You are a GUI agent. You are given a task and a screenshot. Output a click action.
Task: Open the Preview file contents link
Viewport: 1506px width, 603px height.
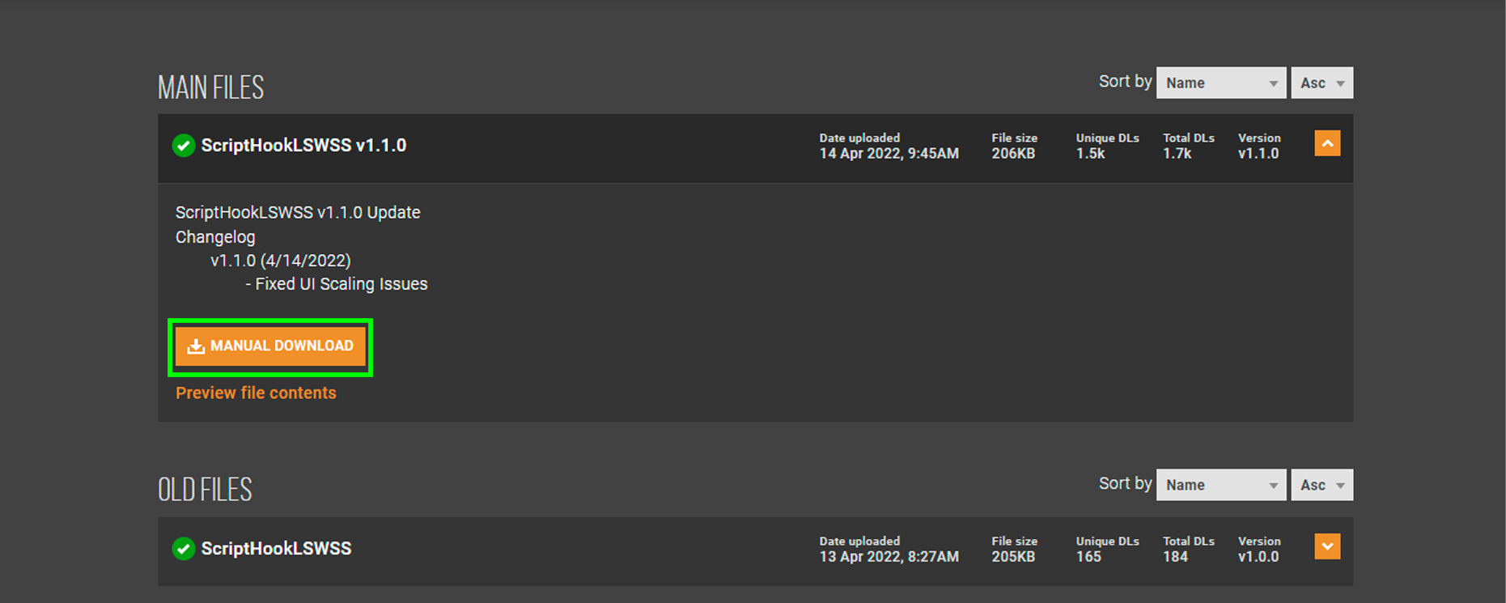pos(256,393)
